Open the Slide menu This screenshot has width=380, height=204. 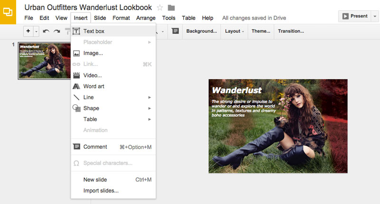(100, 18)
